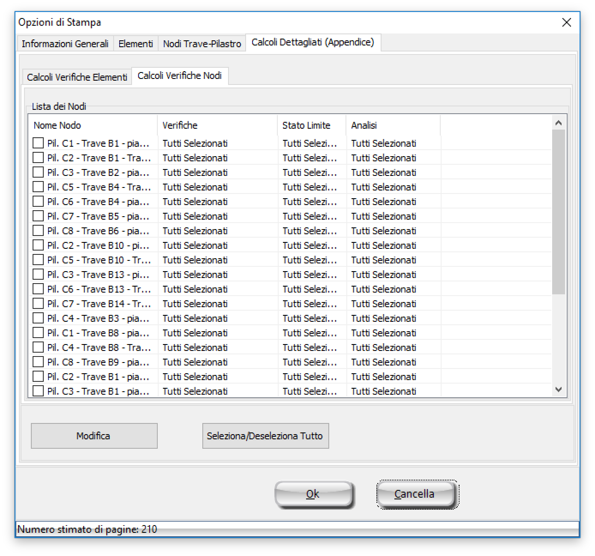Confirm the print options with Ok
This screenshot has width=595, height=556.
pos(313,494)
